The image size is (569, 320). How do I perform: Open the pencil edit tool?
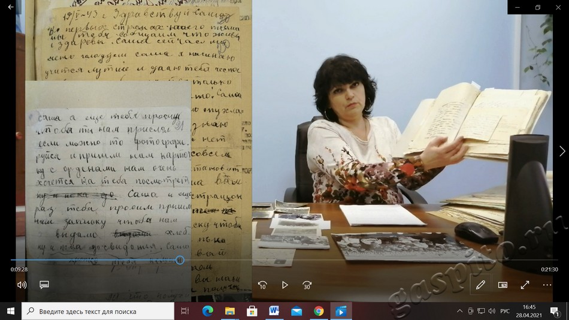pos(480,285)
